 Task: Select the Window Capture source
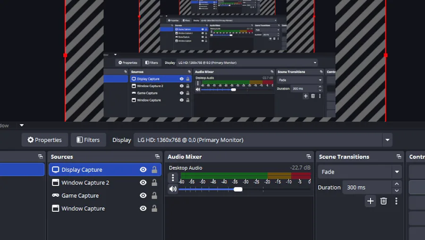105,208
